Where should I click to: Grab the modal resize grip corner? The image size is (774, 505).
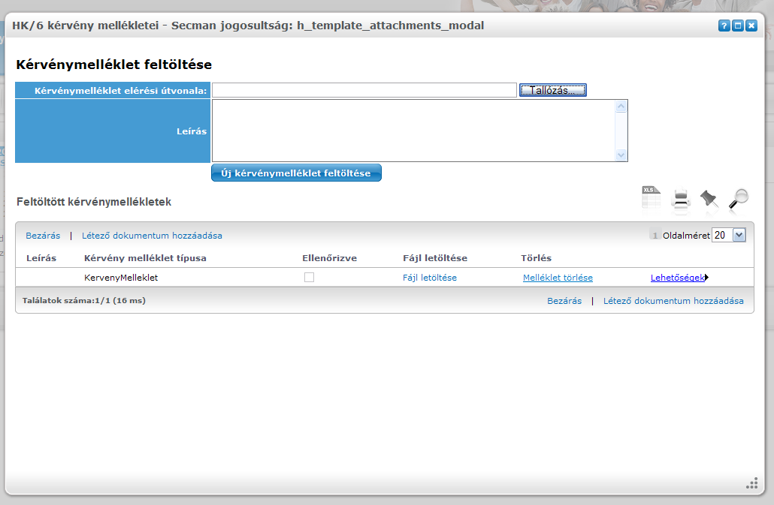751,484
